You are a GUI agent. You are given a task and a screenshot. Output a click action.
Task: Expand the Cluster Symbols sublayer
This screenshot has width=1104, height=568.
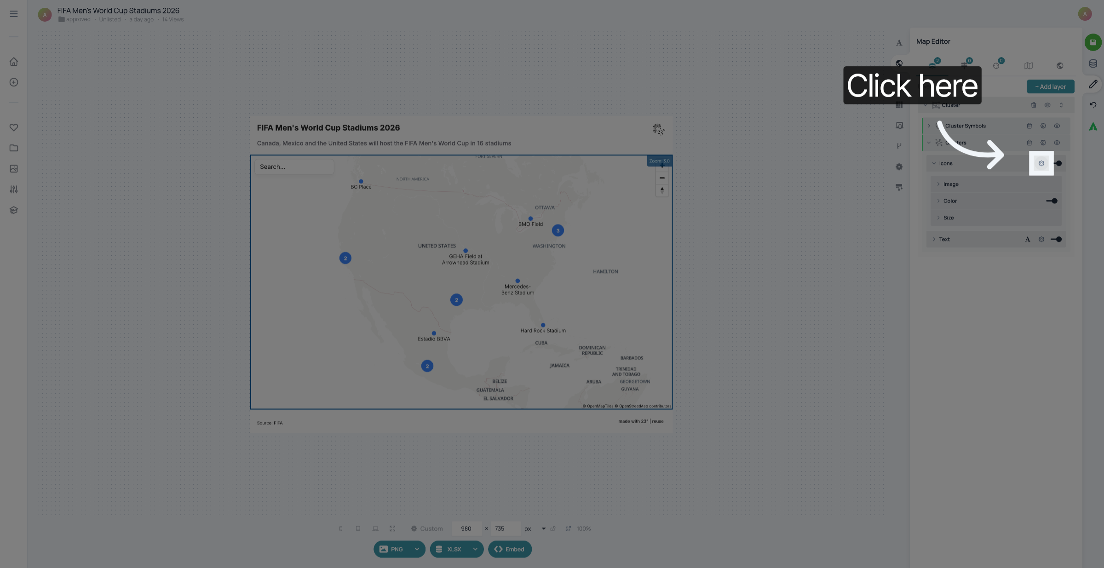929,126
